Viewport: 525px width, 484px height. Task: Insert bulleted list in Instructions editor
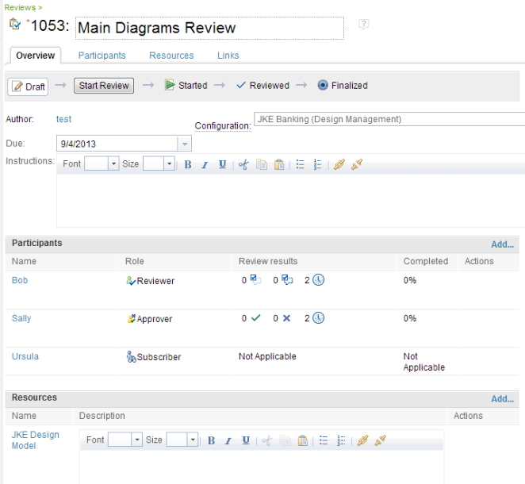[301, 164]
